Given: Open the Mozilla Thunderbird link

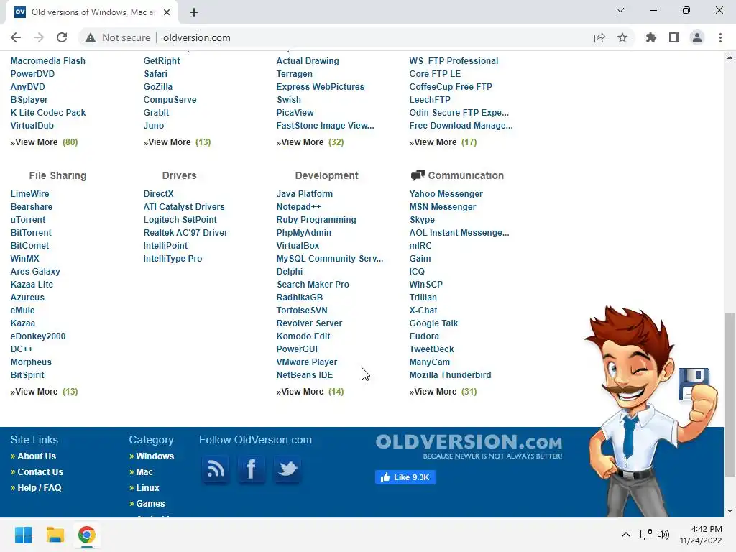Looking at the screenshot, I should pyautogui.click(x=450, y=375).
